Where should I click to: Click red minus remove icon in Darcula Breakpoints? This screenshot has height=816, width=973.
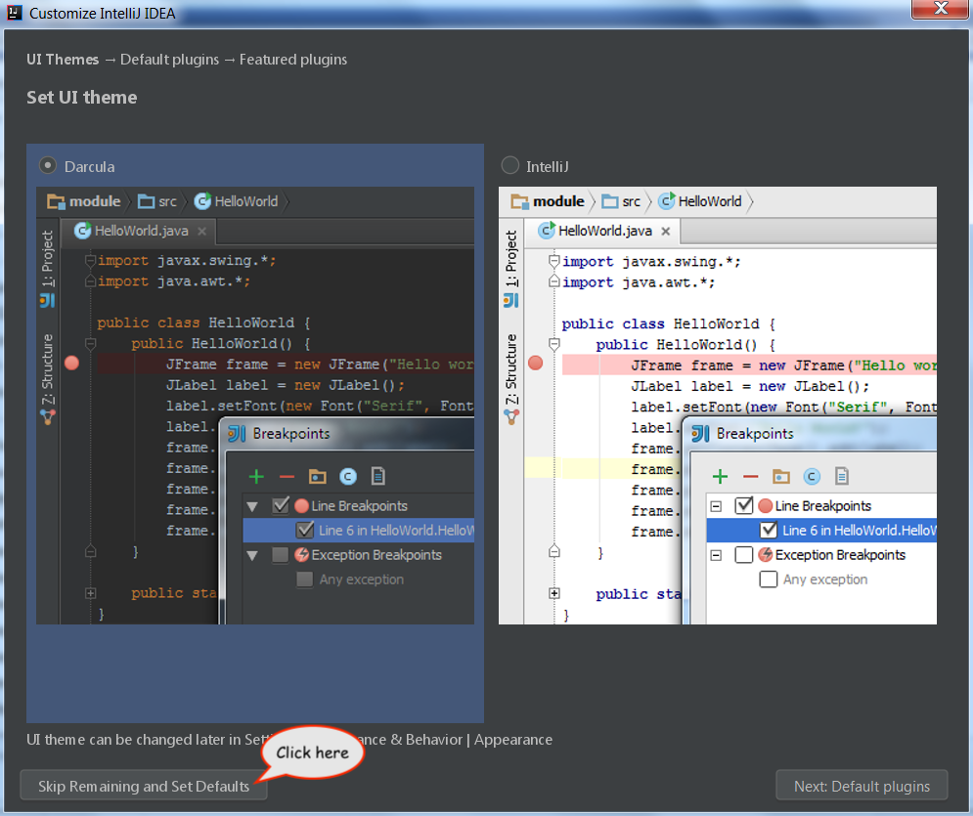click(x=287, y=477)
